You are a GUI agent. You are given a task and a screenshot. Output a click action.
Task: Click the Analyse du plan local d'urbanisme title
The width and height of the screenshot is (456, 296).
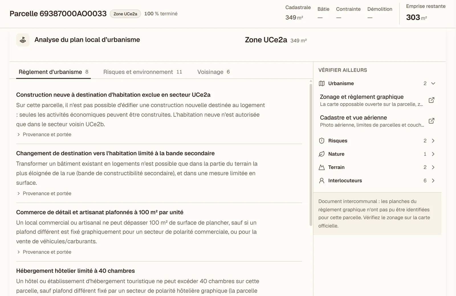[x=87, y=40]
